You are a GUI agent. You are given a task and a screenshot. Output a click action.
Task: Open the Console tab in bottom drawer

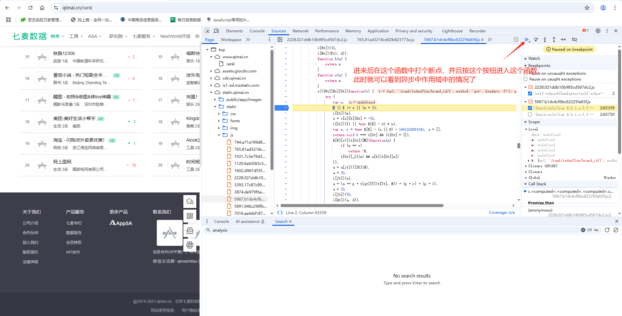pos(222,221)
